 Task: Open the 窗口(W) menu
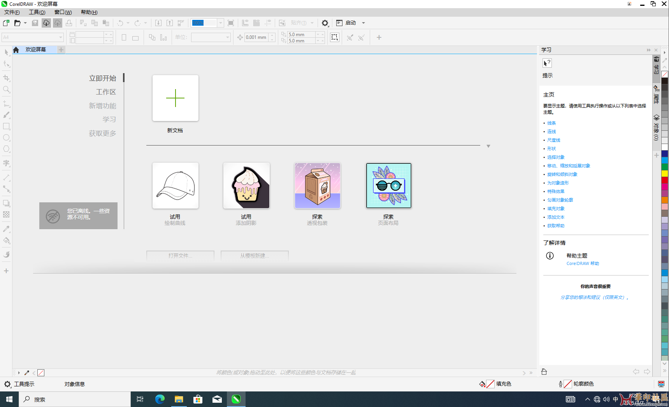click(x=63, y=12)
